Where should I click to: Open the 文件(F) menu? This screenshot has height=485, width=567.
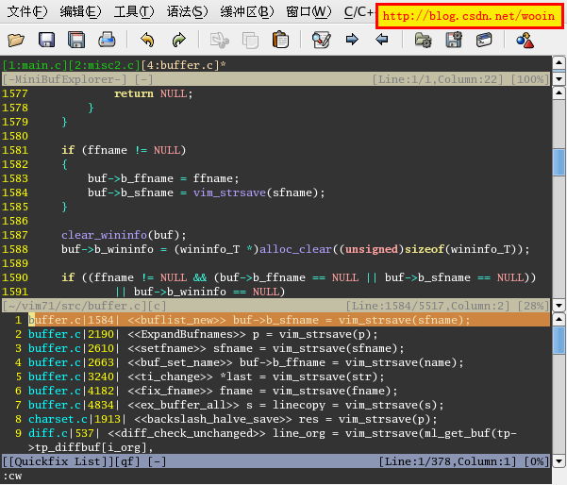pyautogui.click(x=27, y=12)
